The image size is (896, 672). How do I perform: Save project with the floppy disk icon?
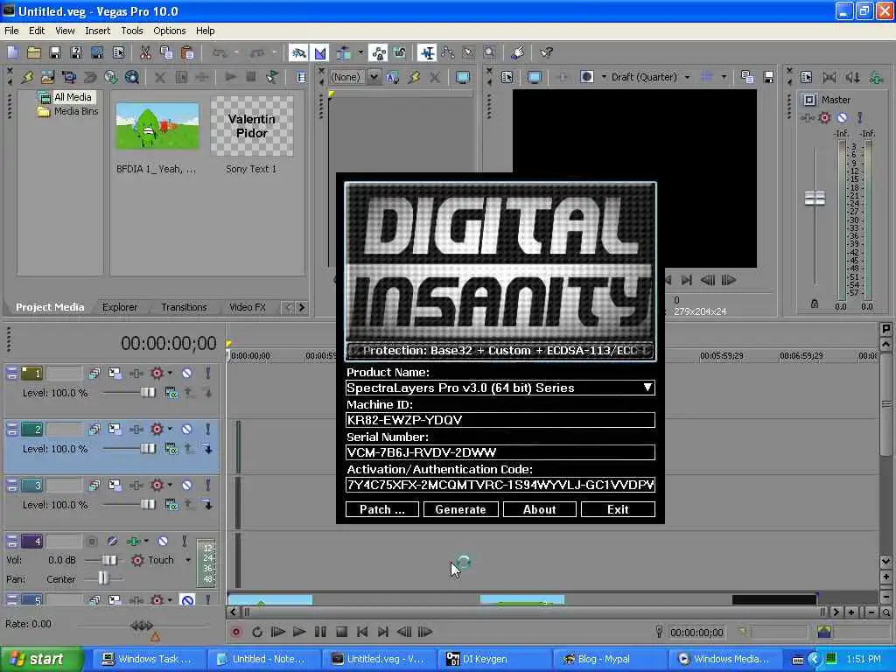55,52
